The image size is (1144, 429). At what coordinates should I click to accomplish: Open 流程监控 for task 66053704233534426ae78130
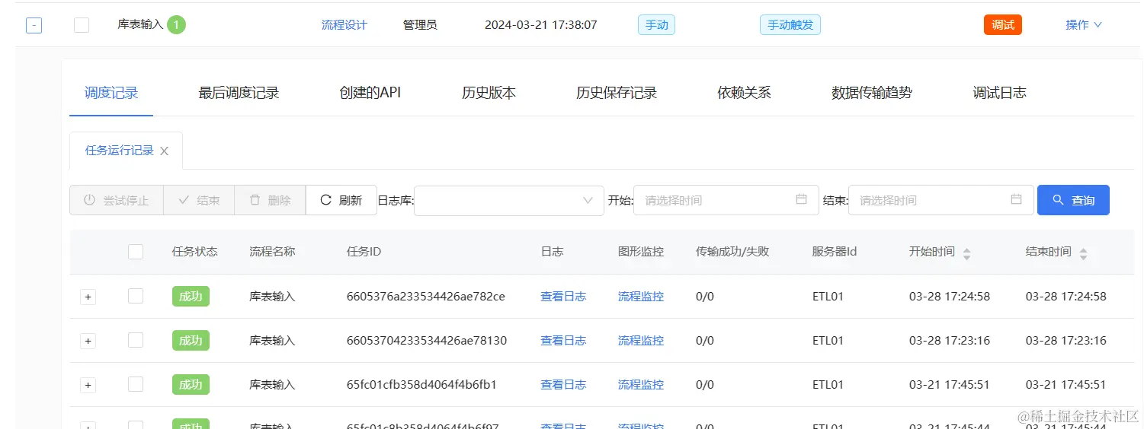[641, 341]
